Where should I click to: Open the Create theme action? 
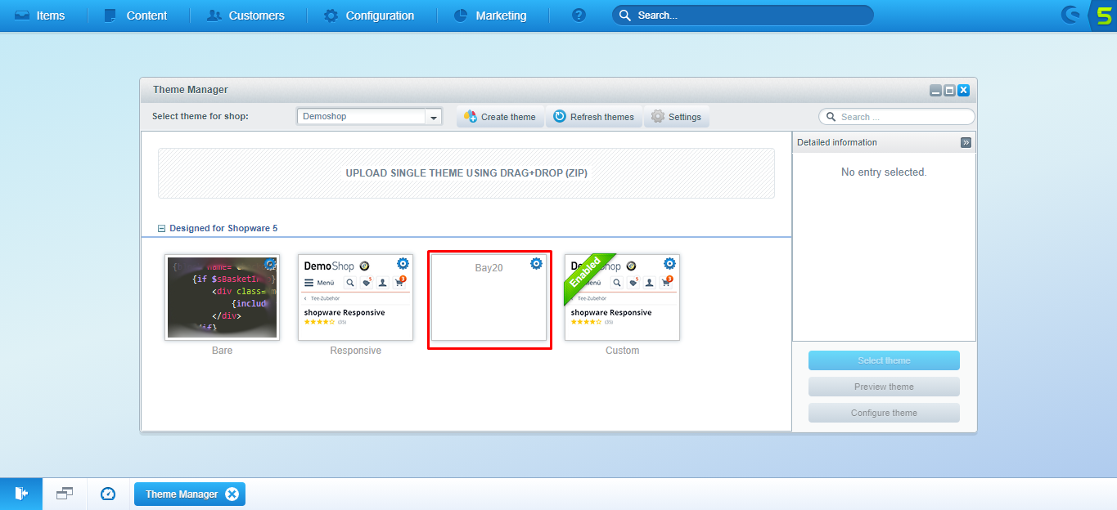pos(499,116)
